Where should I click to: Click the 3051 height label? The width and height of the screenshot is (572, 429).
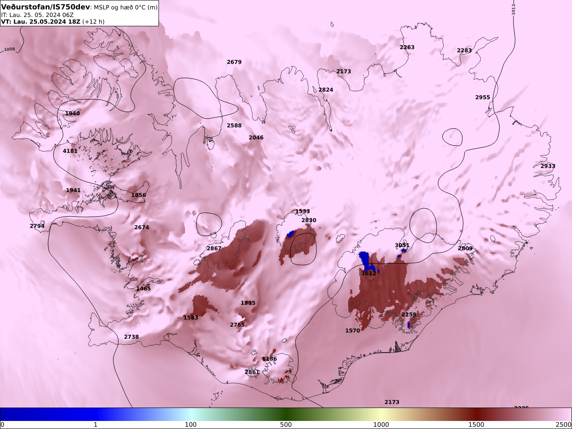click(402, 245)
